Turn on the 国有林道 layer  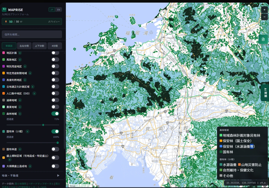coord(55,149)
